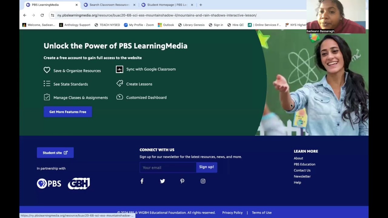Image resolution: width=388 pixels, height=218 pixels.
Task: Open the Student site button
Action: click(55, 153)
